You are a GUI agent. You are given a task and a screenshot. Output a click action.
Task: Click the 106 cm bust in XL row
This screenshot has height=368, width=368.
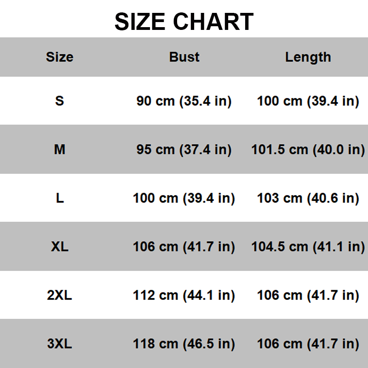coord(184,247)
